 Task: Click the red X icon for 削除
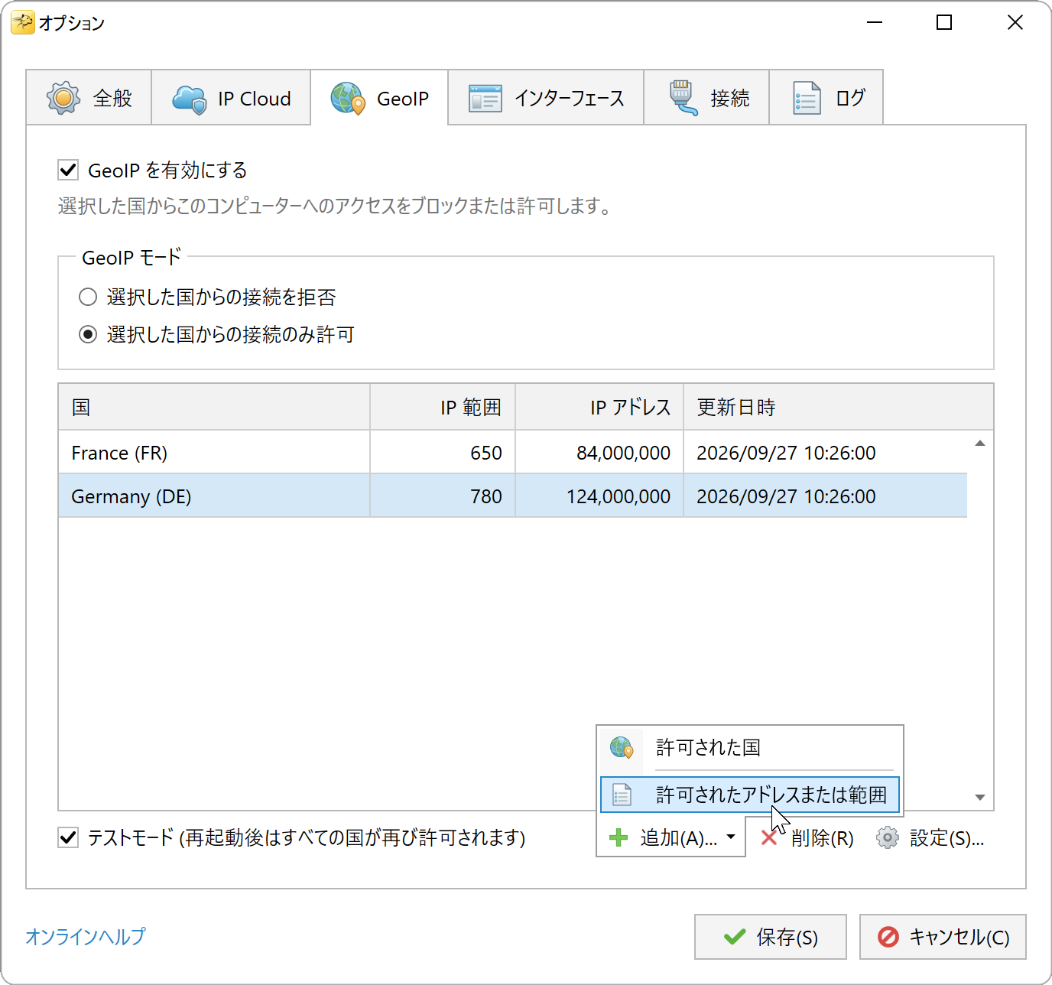click(x=769, y=838)
